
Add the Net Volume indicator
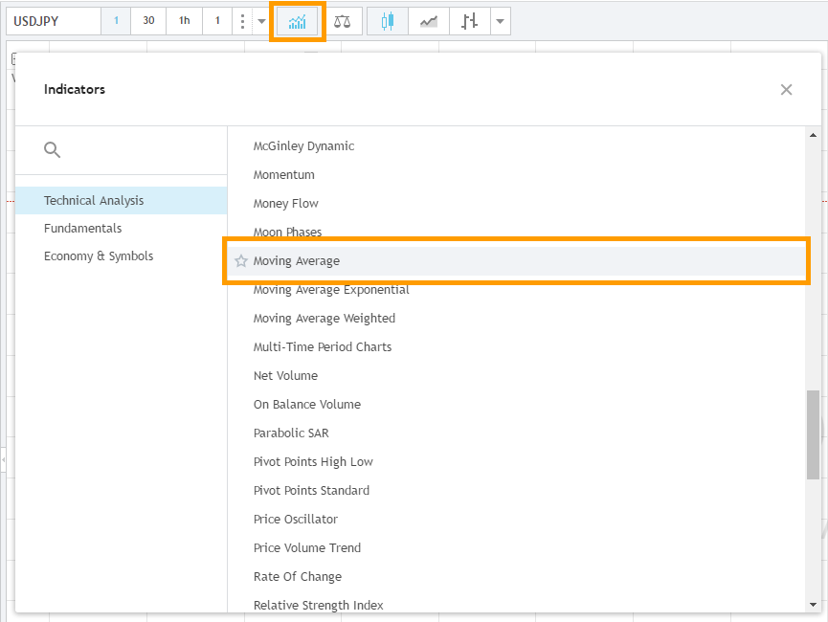(516, 375)
